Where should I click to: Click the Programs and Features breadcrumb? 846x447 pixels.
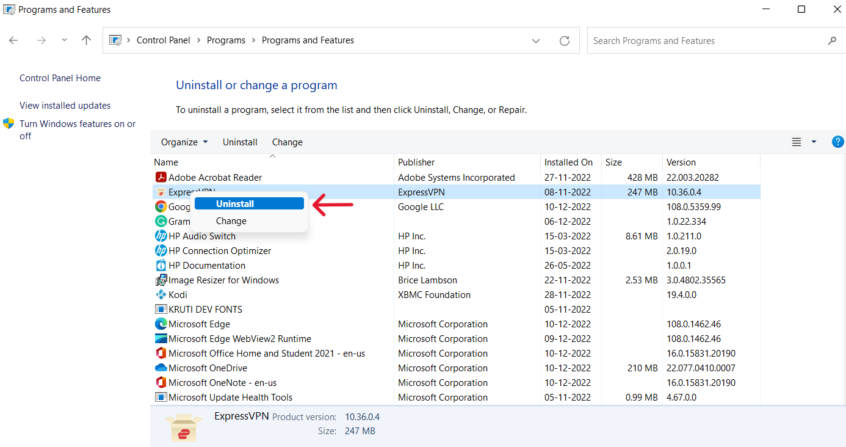click(x=308, y=40)
